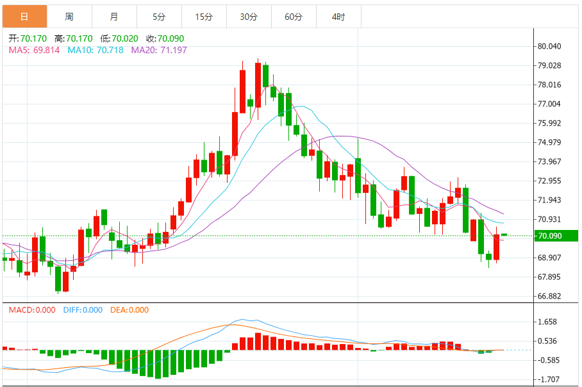Select the 15分 interval tab
The width and height of the screenshot is (582, 387).
click(204, 16)
